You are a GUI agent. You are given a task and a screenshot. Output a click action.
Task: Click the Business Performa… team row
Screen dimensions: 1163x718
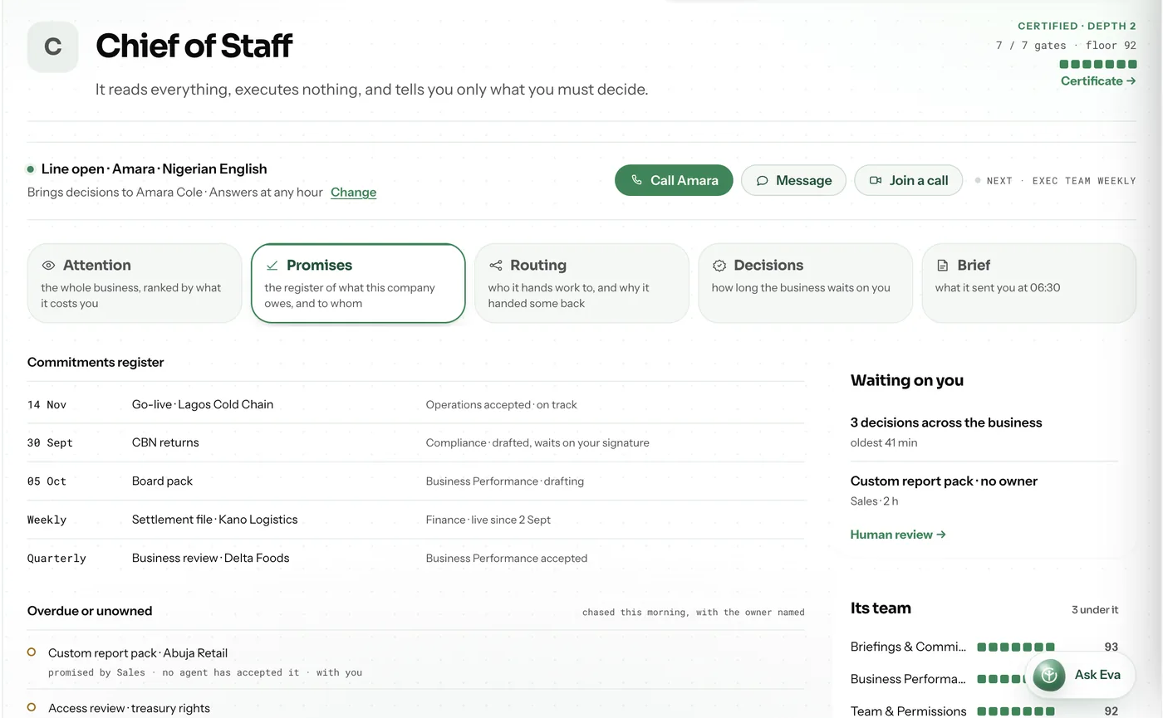tap(984, 679)
